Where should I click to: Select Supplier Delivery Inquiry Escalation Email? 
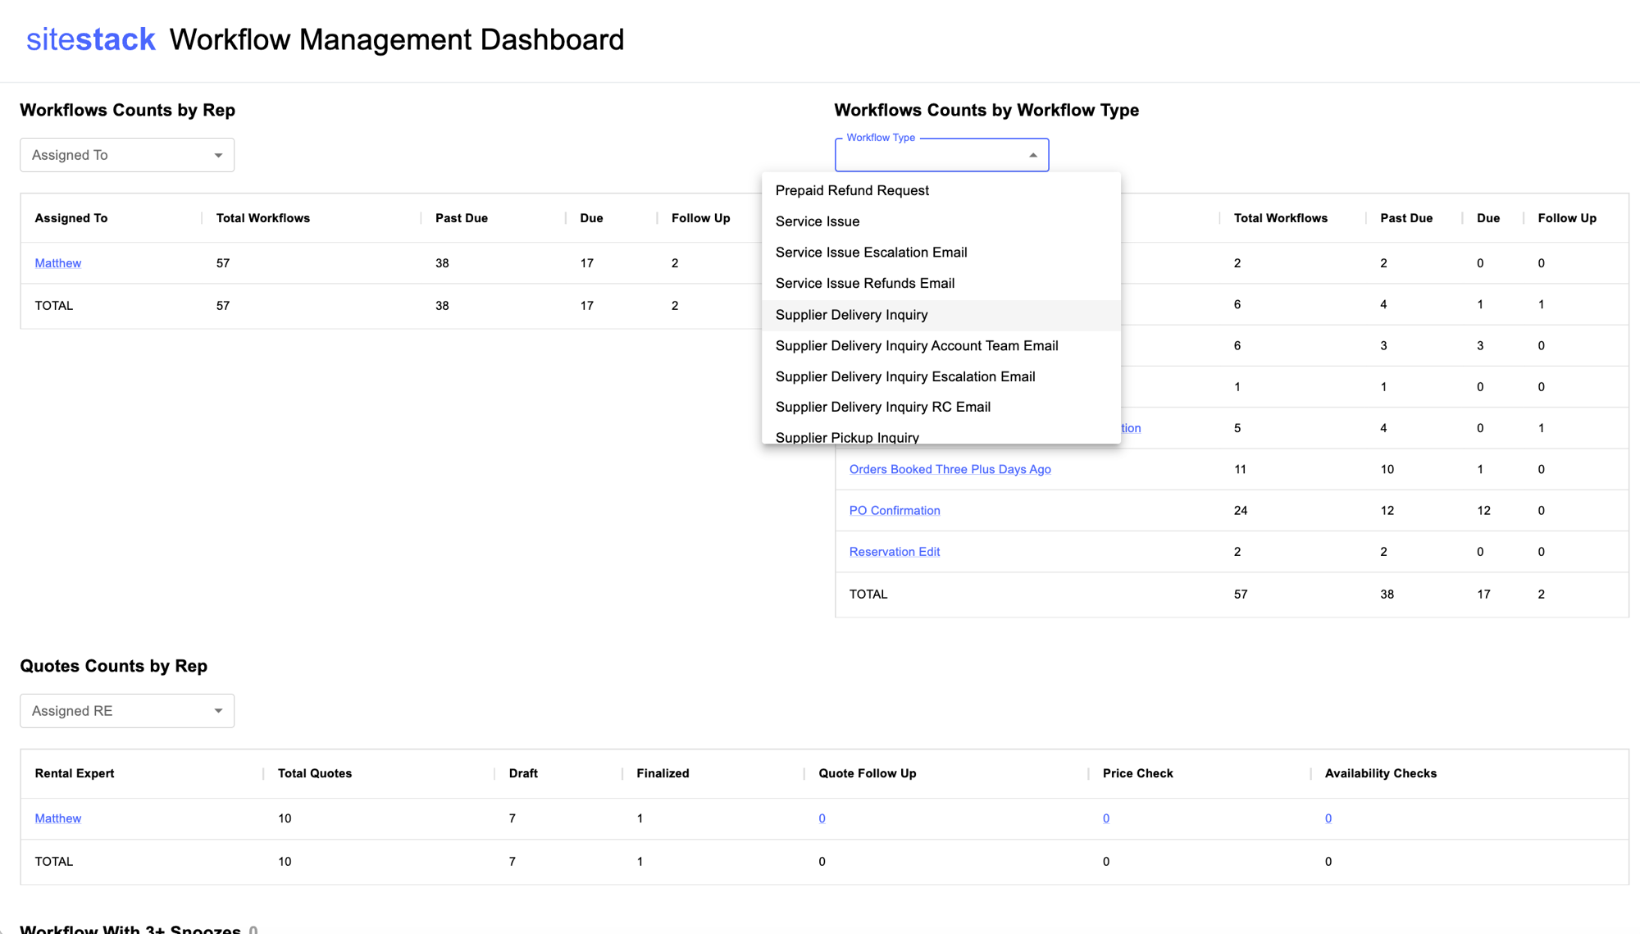pyautogui.click(x=904, y=376)
